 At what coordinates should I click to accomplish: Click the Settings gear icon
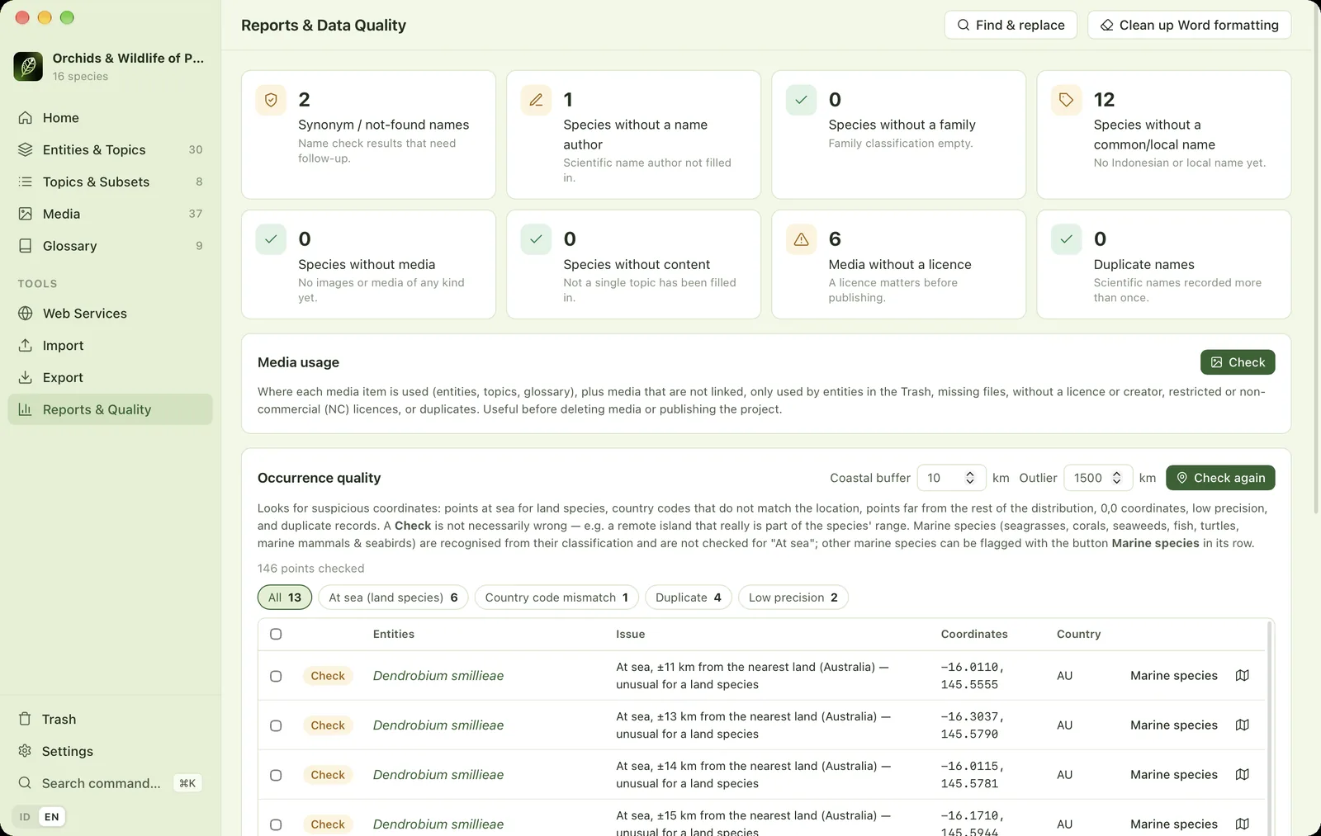[25, 751]
